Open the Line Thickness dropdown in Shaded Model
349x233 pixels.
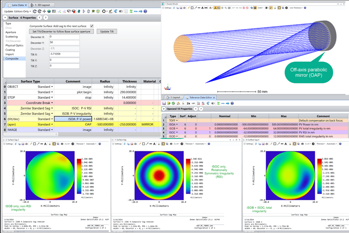pyautogui.click(x=296, y=8)
